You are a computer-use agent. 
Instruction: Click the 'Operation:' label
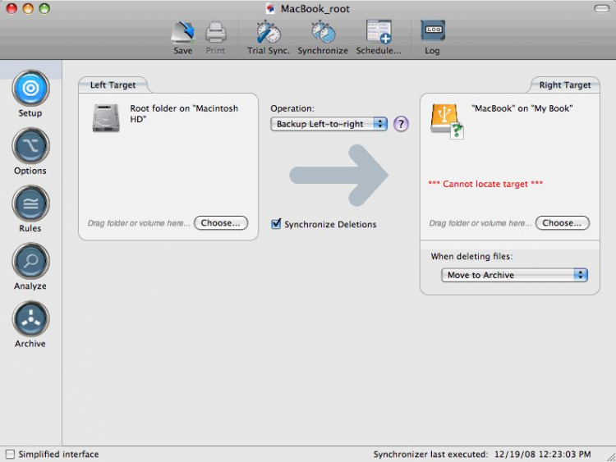point(292,108)
